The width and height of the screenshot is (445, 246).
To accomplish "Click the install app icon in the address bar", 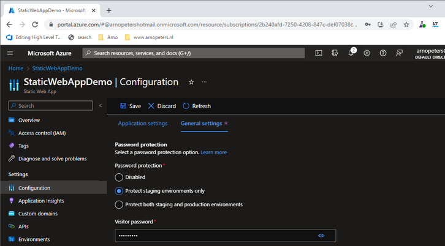I will click(381, 24).
